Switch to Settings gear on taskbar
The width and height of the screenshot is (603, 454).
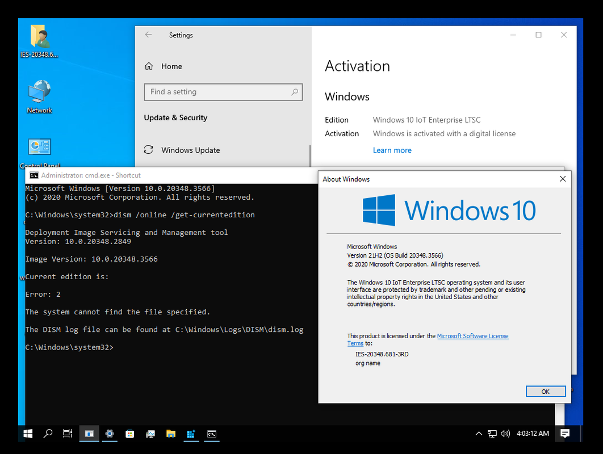(x=110, y=434)
